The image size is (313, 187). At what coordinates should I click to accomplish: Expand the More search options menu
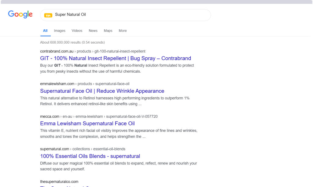tap(123, 31)
